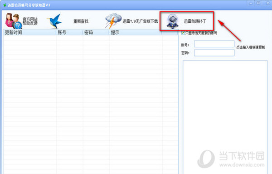Sort by 提示 column header

[x=136, y=32]
